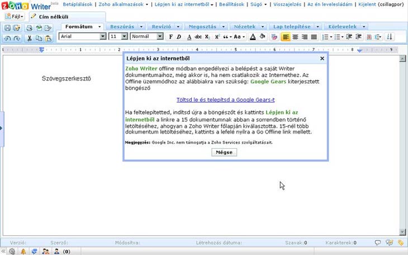Click the Mégse button in dialog
The width and height of the screenshot is (408, 255).
click(x=224, y=152)
